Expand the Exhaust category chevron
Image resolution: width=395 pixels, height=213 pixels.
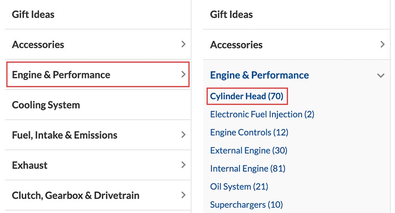pyautogui.click(x=183, y=165)
